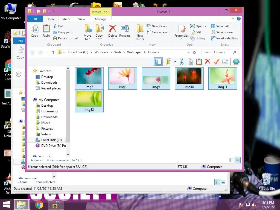Switch to the Home ribbon tab
The width and height of the screenshot is (280, 210).
[x=51, y=19]
